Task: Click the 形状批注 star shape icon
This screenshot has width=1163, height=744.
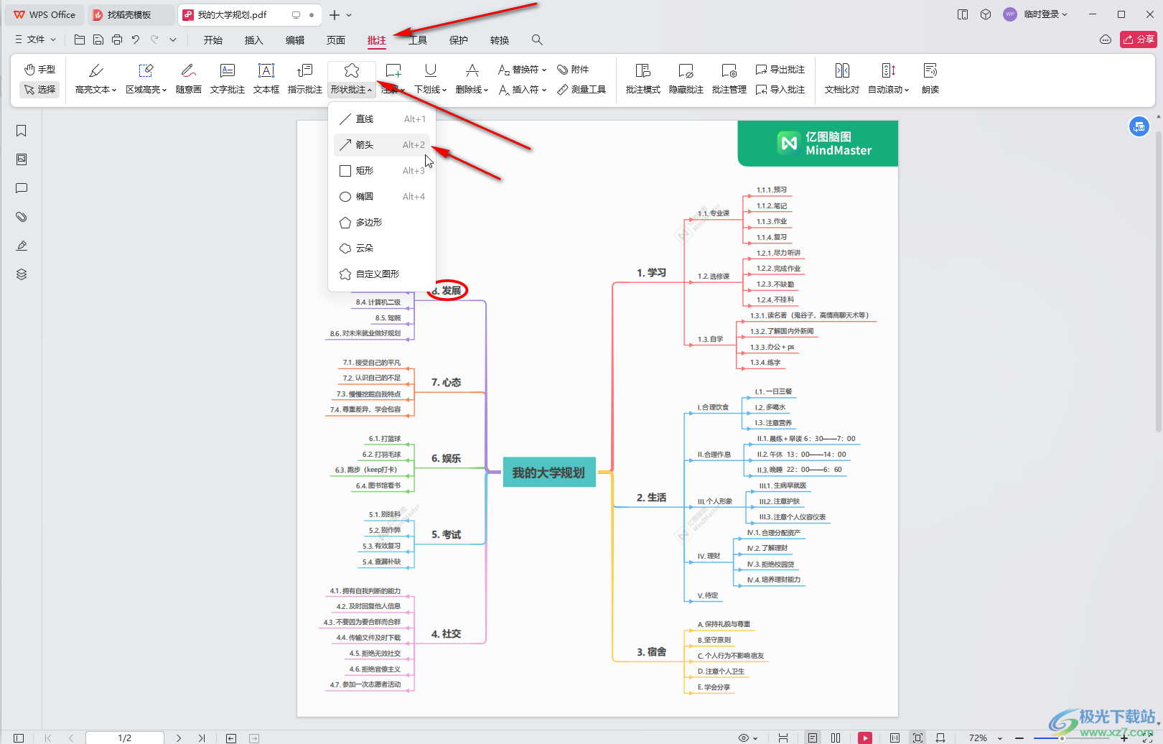Action: 351,70
